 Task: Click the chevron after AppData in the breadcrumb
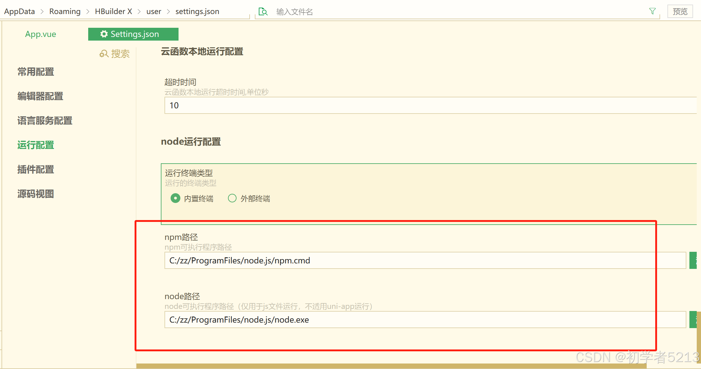[42, 12]
